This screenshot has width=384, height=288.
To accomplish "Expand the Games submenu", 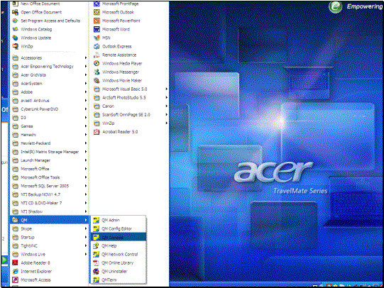I will [x=49, y=126].
